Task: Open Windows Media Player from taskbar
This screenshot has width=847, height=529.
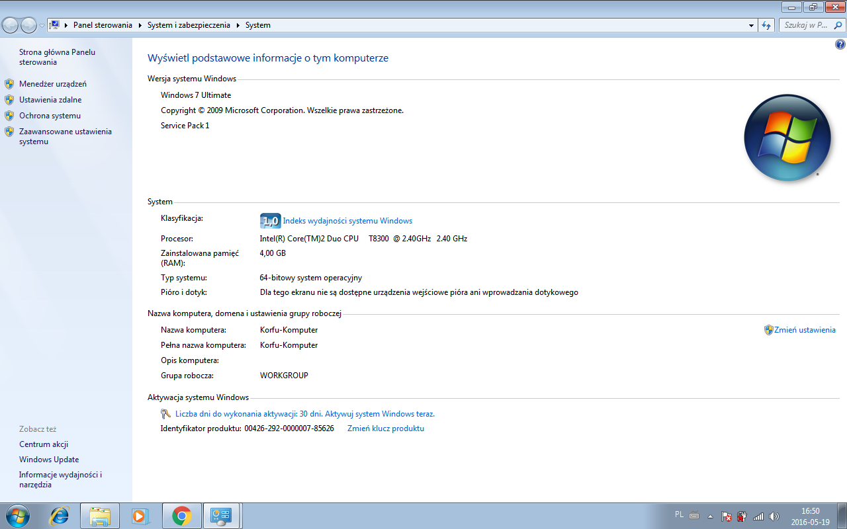Action: pyautogui.click(x=140, y=516)
